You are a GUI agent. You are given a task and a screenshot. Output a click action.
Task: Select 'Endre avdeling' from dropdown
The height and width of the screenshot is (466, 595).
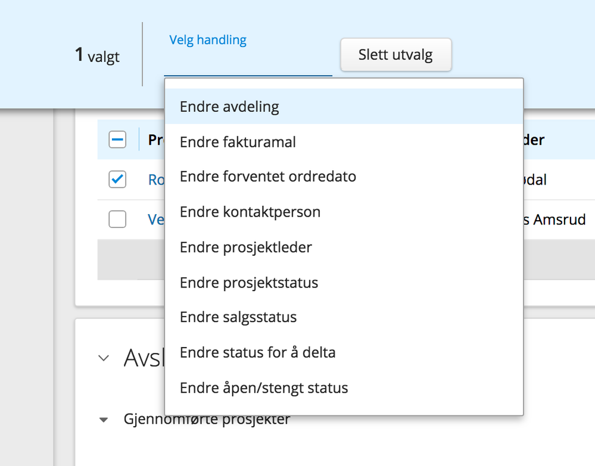(344, 107)
